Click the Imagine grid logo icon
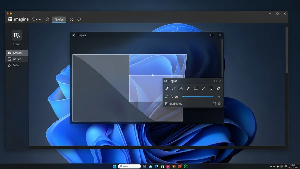 coord(10,19)
